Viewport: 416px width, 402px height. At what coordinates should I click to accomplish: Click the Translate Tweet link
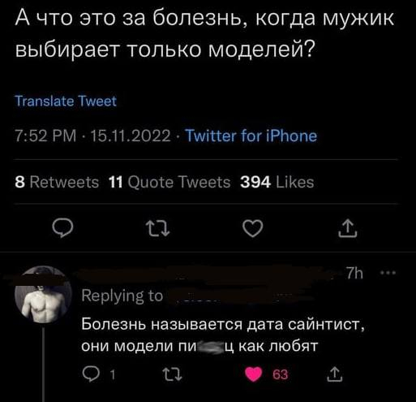[x=66, y=102]
